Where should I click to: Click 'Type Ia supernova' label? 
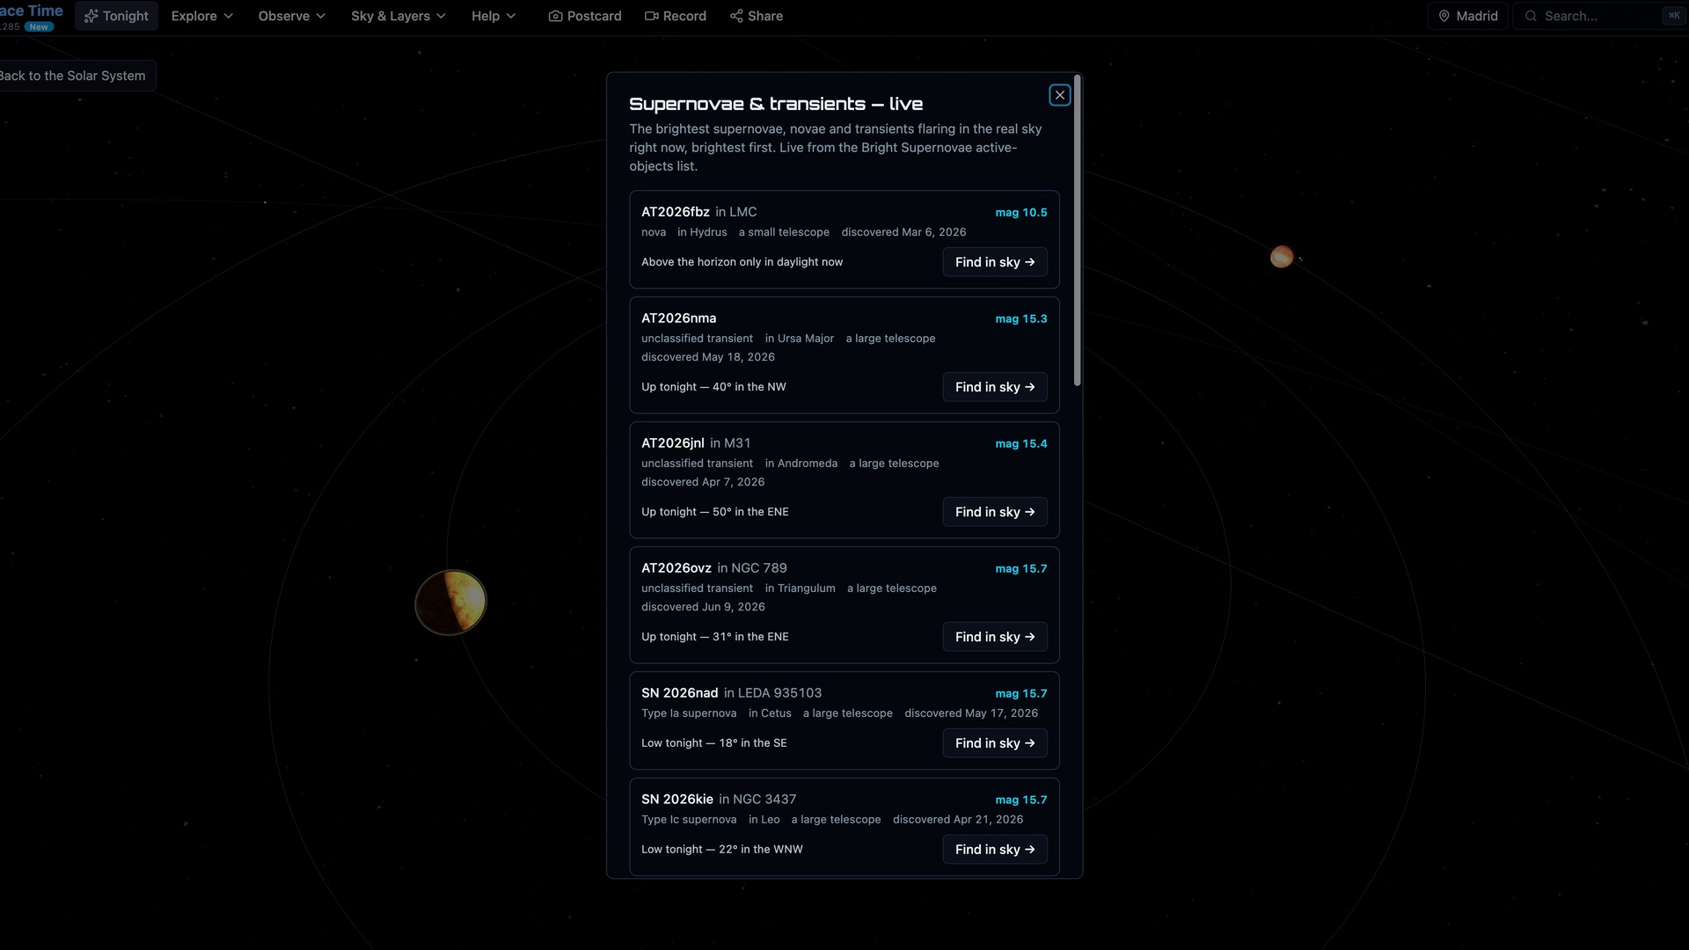(x=689, y=713)
